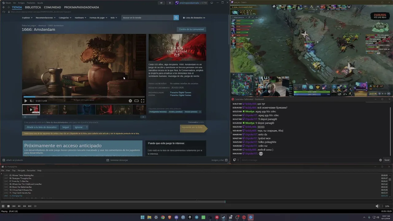Click the Send chat button
Image resolution: width=393 pixels, height=221 pixels.
tap(387, 160)
